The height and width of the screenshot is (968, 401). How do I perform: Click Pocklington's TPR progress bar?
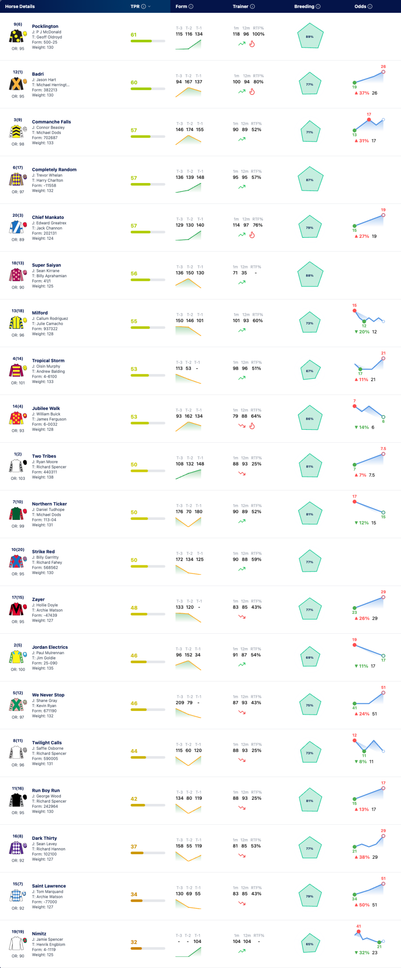point(148,41)
